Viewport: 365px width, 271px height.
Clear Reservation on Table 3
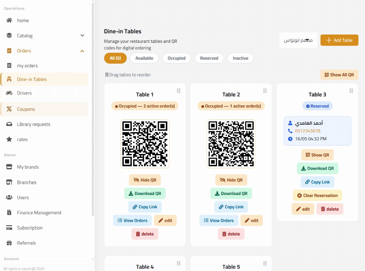point(317,195)
